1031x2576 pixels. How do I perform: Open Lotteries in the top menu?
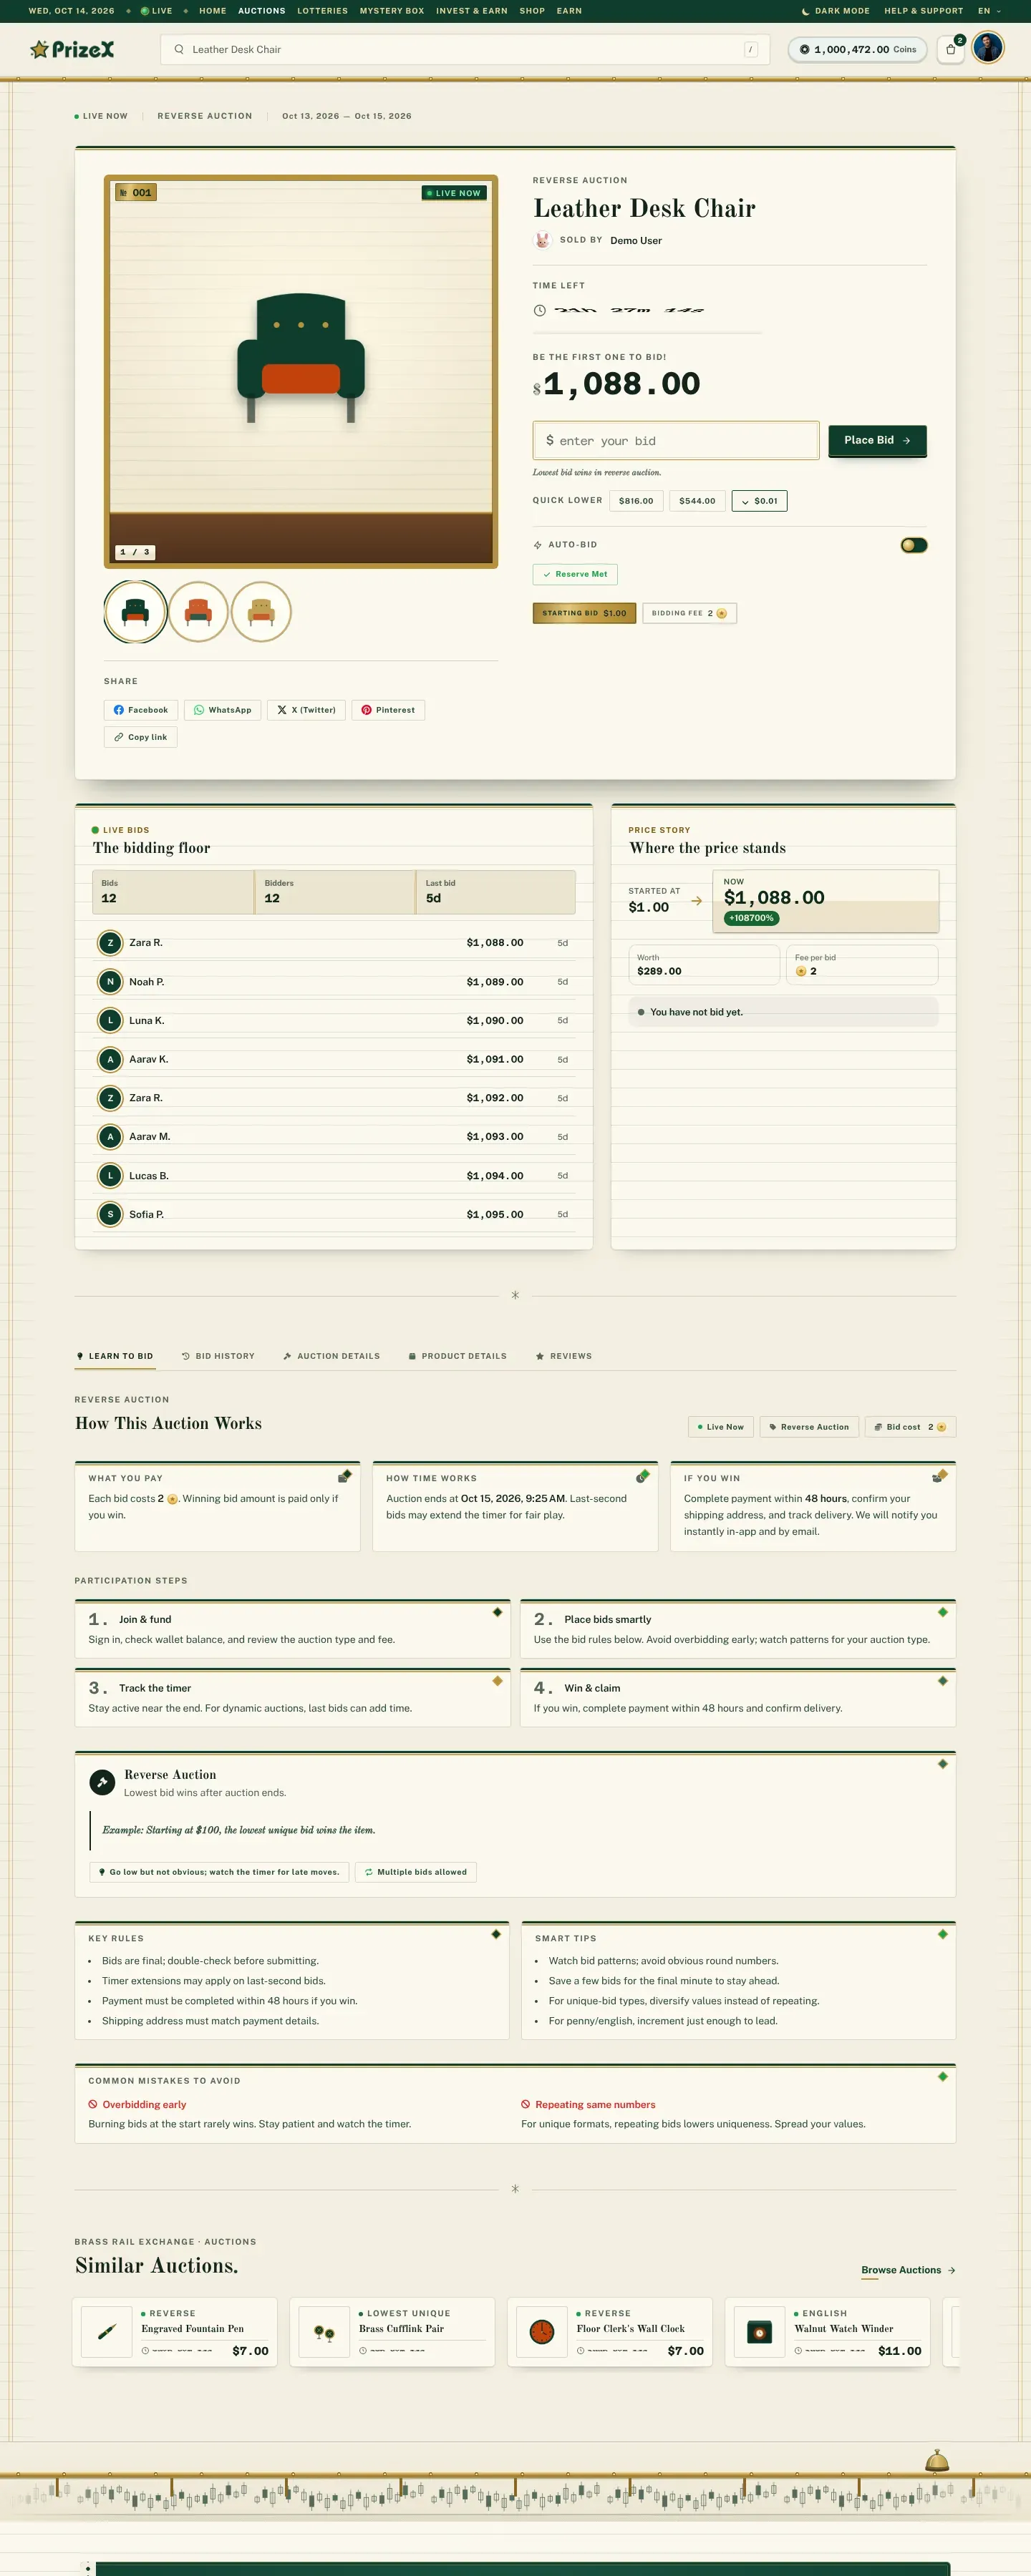[x=322, y=11]
